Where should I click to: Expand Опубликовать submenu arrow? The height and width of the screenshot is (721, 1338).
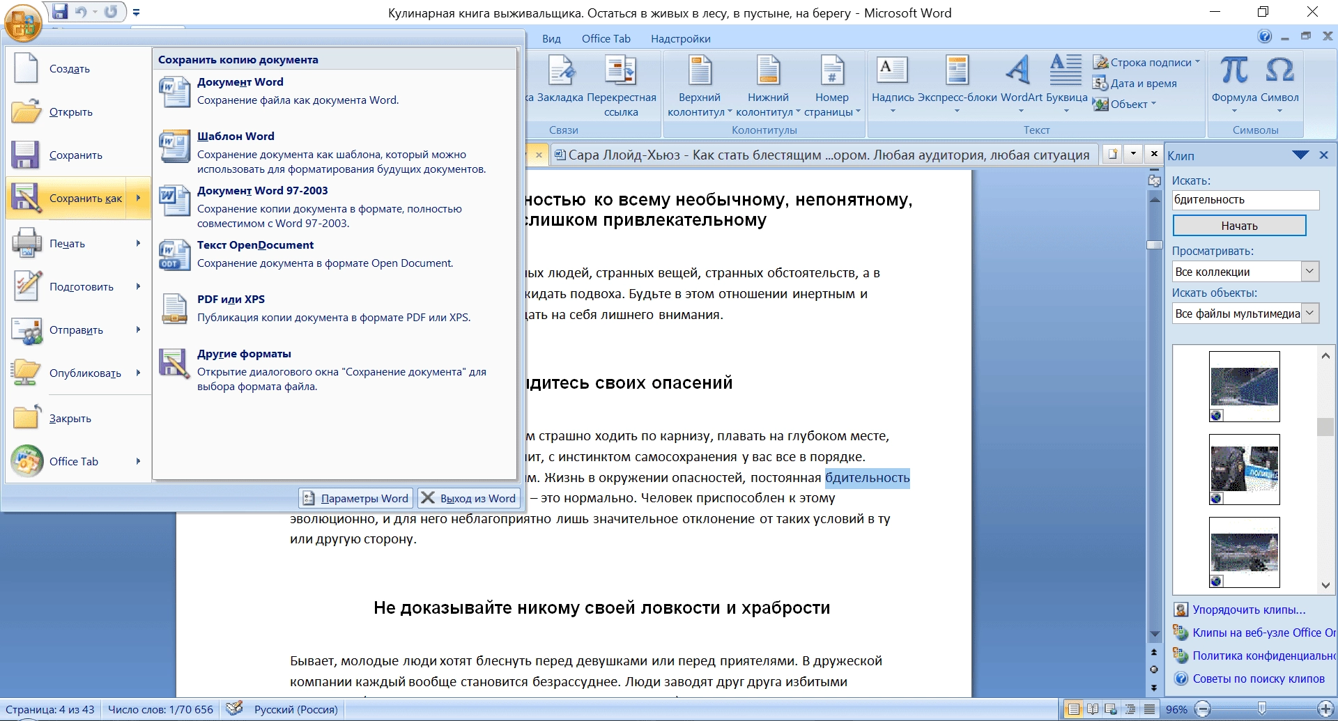coord(139,373)
